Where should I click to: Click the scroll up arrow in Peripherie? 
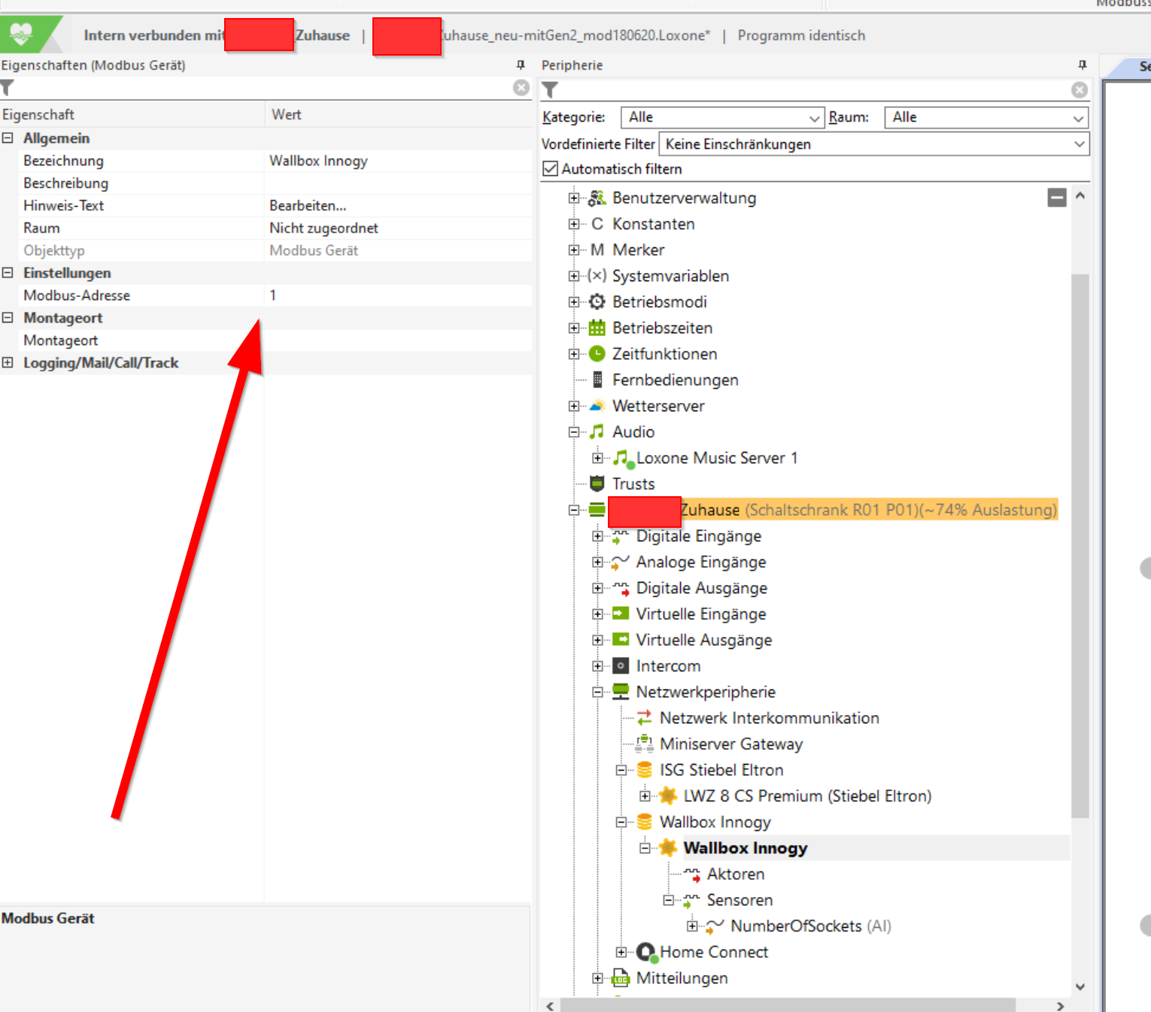pyautogui.click(x=1080, y=195)
